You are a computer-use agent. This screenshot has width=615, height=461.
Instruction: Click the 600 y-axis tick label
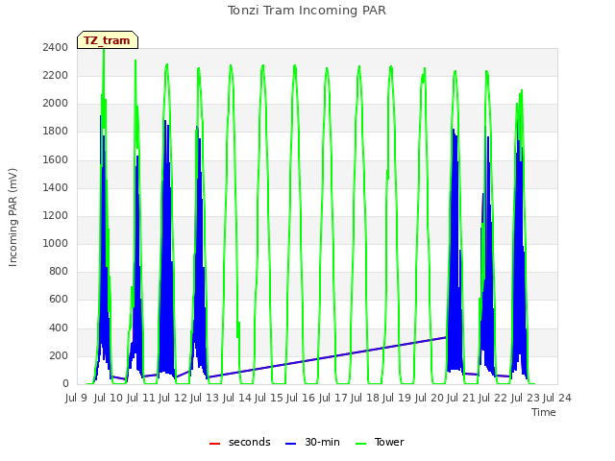[59, 300]
